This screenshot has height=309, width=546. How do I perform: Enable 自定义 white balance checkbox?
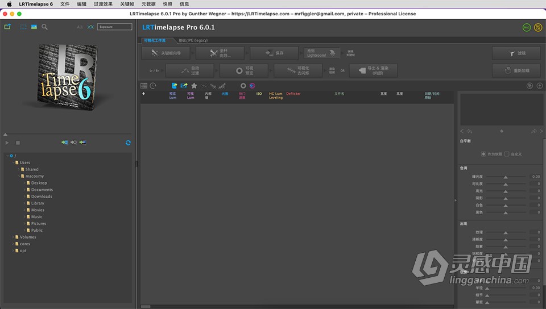click(x=507, y=154)
